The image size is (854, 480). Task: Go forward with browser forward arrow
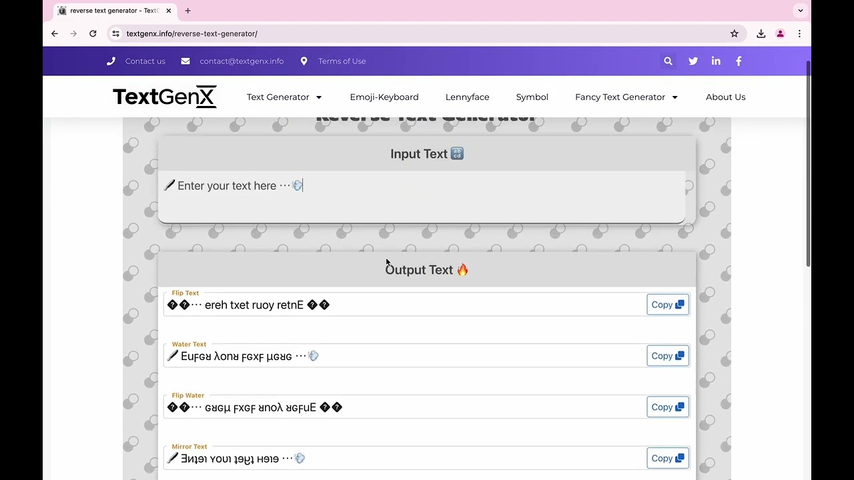[73, 33]
